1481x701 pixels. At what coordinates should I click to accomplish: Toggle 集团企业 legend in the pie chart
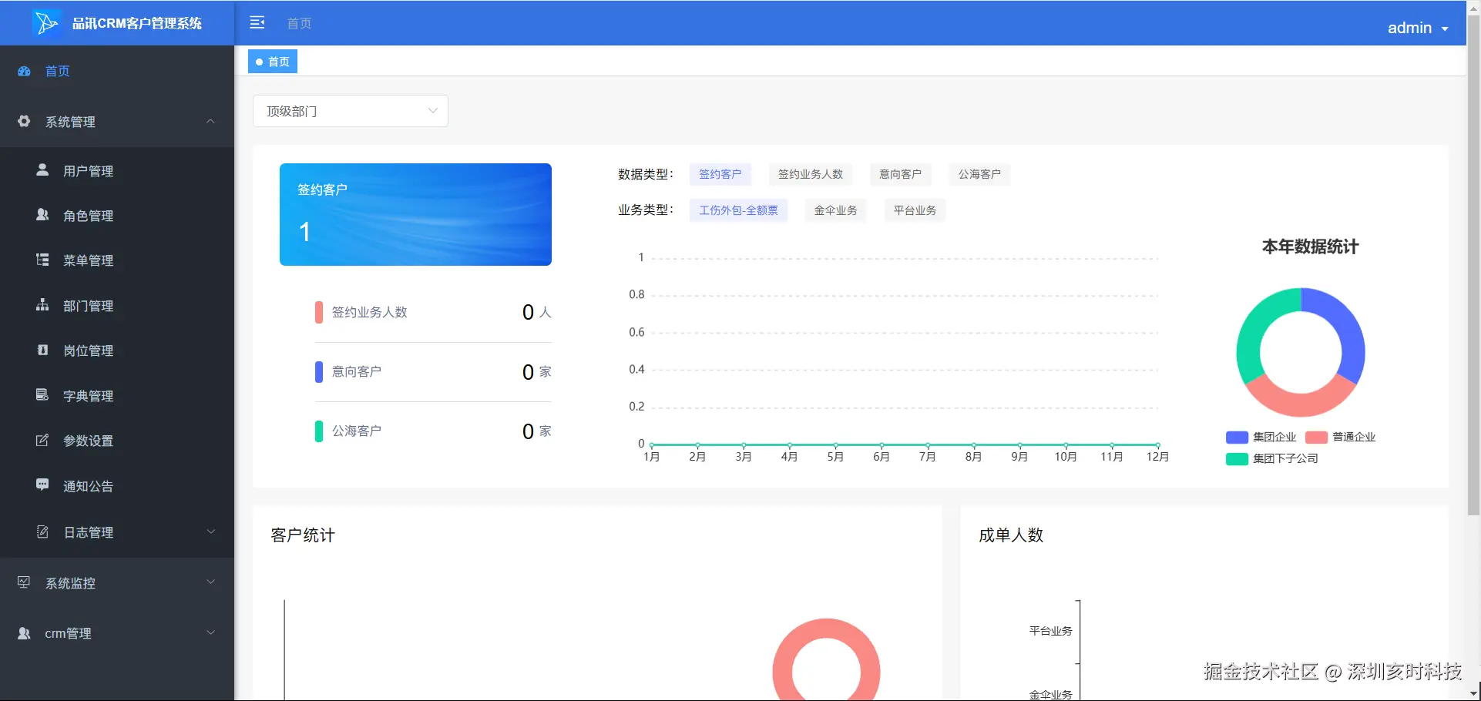coord(1261,437)
